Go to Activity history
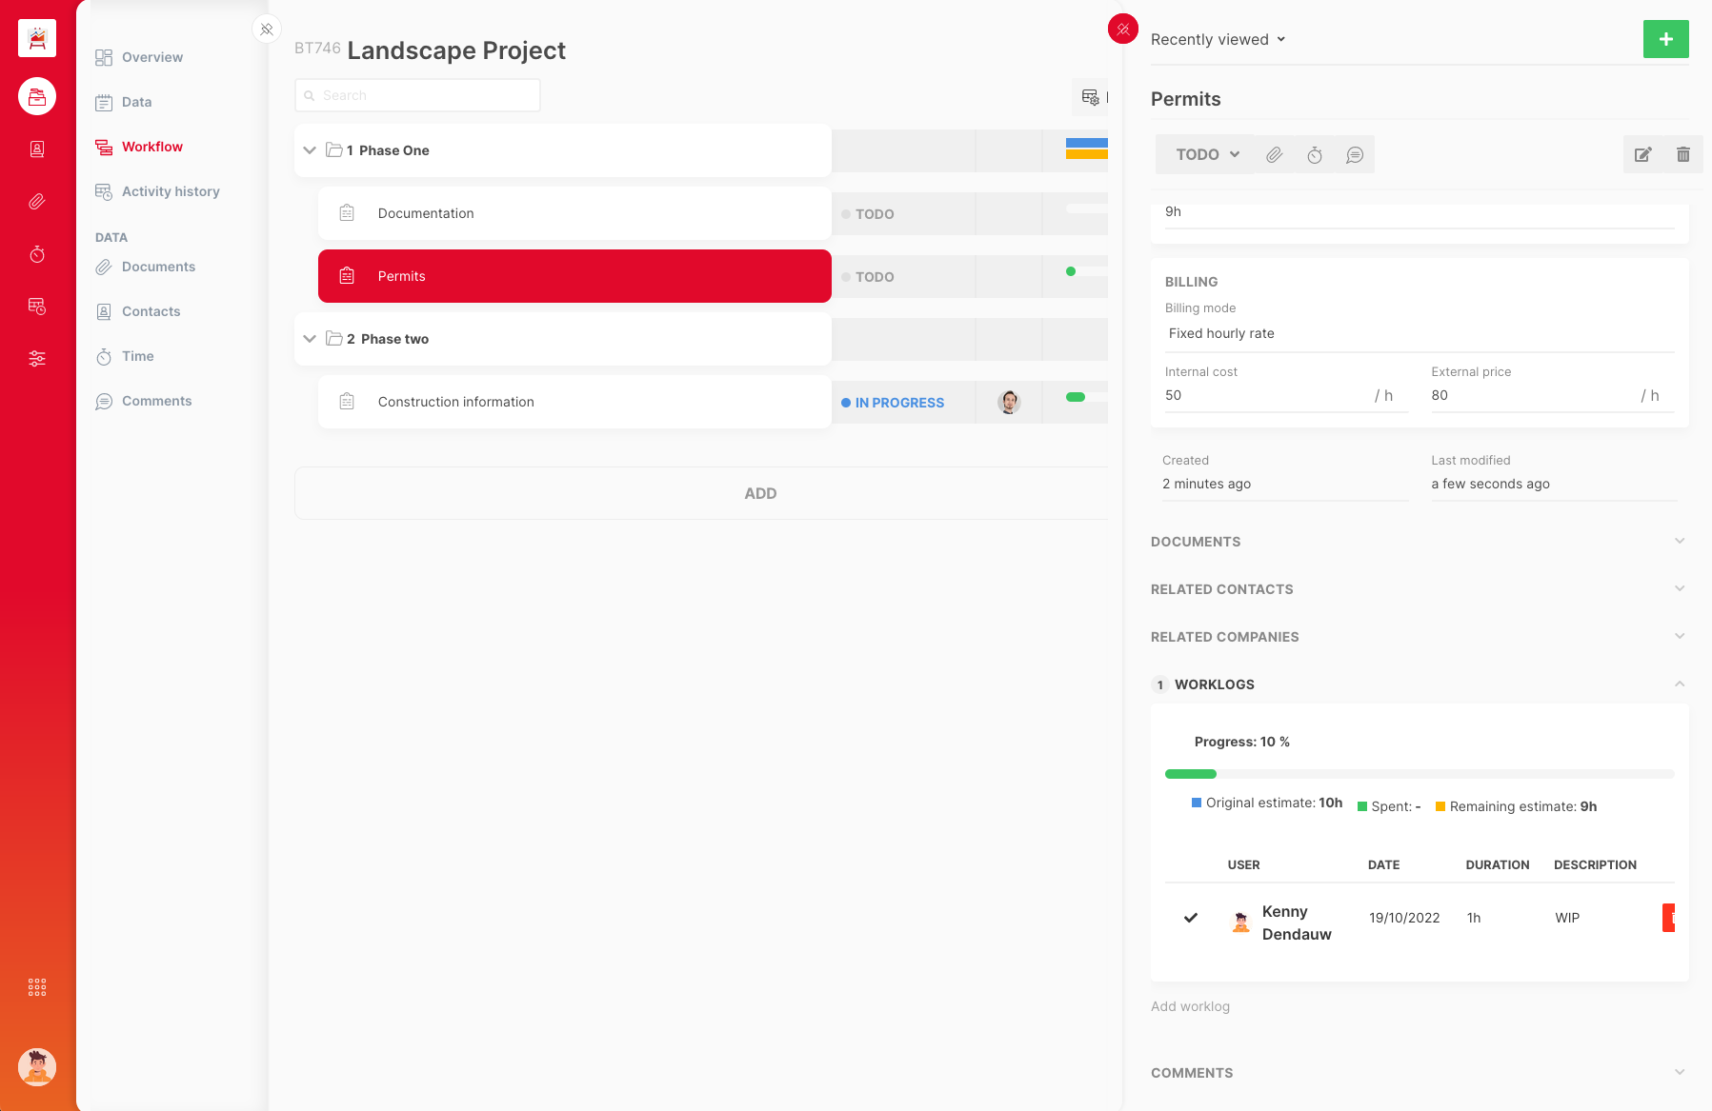 [x=171, y=191]
